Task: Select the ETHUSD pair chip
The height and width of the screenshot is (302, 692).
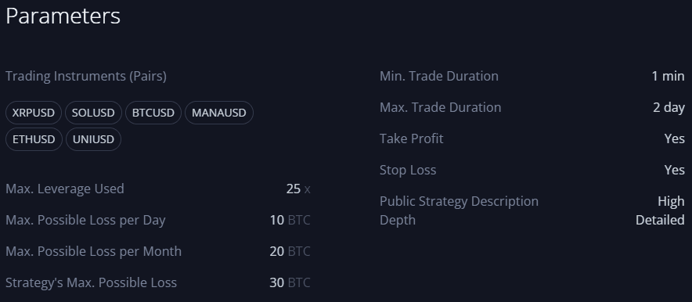Action: pyautogui.click(x=34, y=139)
